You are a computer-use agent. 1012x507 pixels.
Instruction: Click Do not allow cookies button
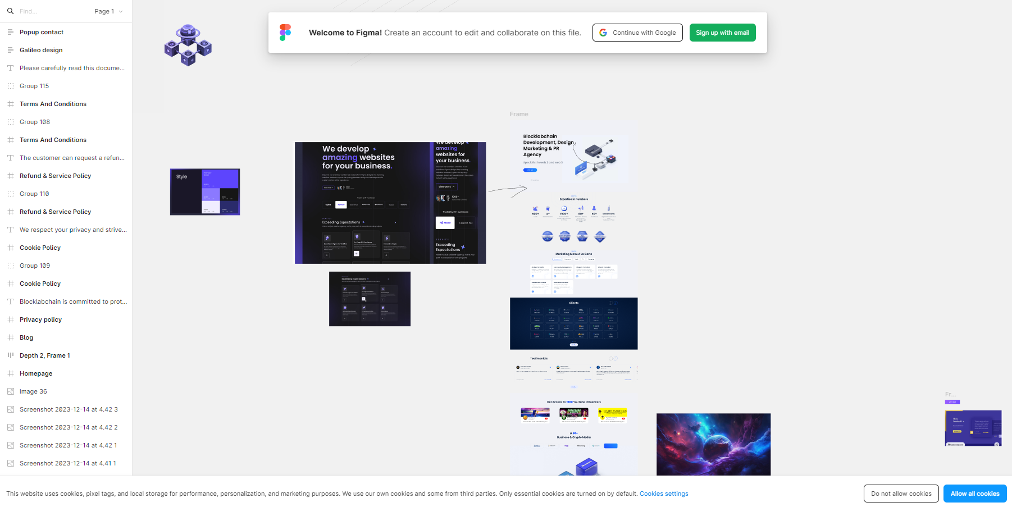coord(901,494)
